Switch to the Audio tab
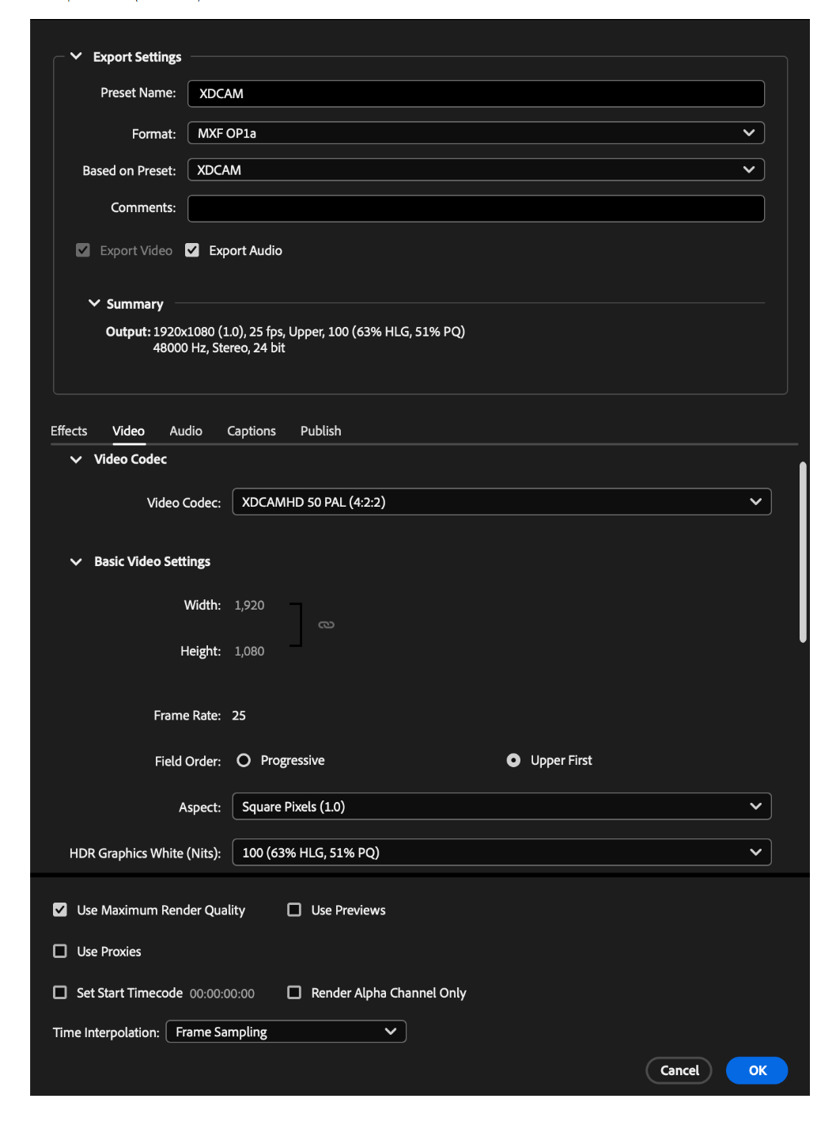The width and height of the screenshot is (836, 1129). point(186,431)
